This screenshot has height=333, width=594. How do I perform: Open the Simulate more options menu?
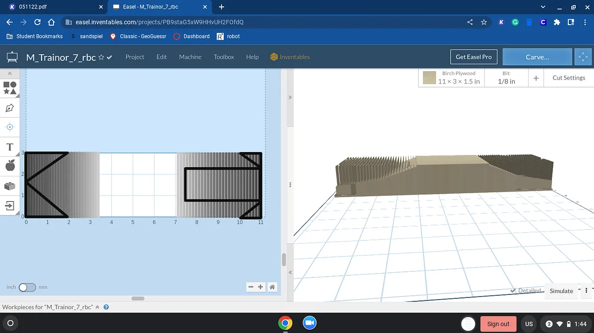(586, 291)
